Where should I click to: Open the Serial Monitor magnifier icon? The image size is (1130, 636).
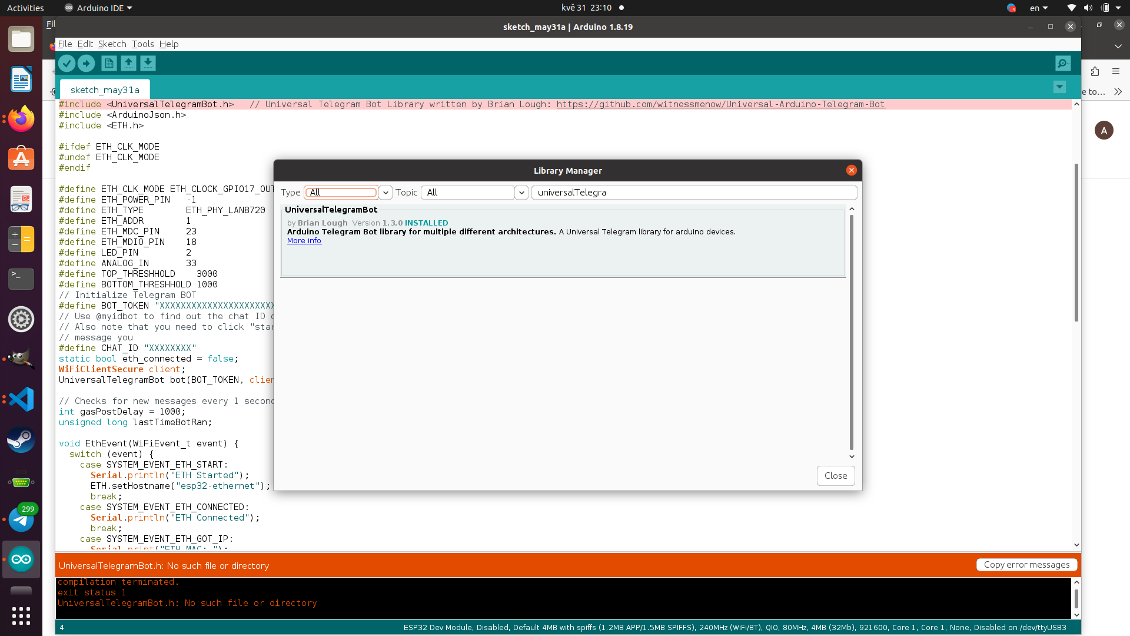point(1062,64)
